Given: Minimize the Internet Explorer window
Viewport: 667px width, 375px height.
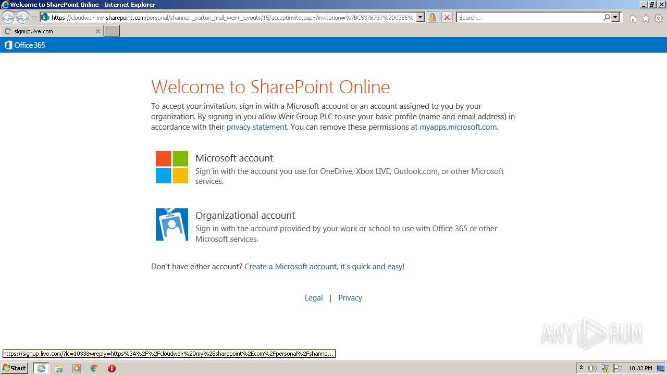Looking at the screenshot, I should [644, 5].
